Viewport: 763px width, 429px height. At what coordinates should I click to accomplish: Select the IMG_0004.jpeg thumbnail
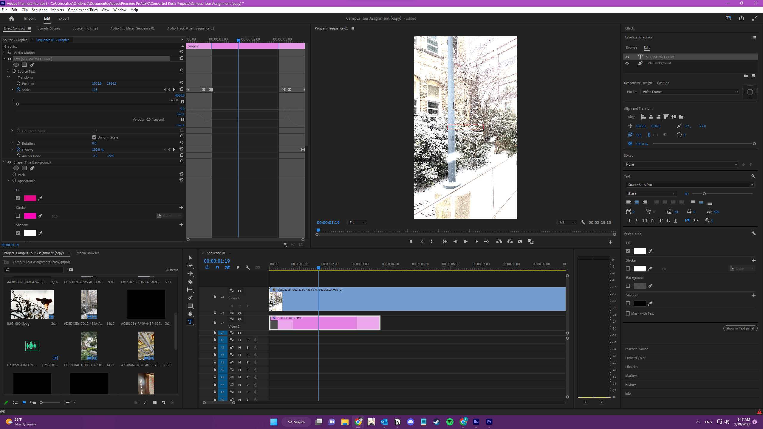pyautogui.click(x=32, y=304)
